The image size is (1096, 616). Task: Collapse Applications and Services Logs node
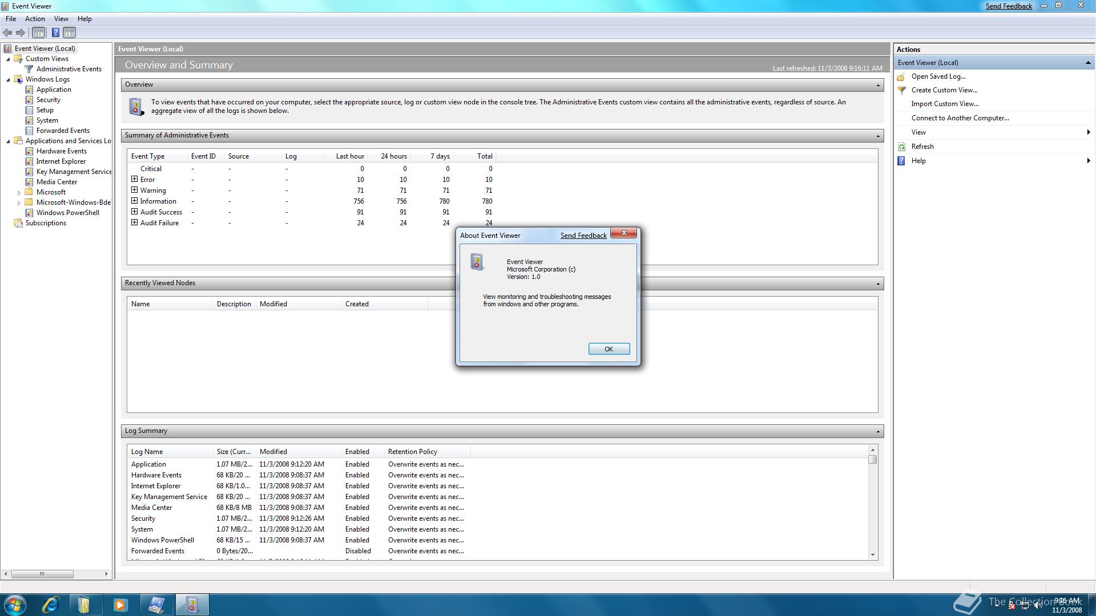(x=8, y=141)
